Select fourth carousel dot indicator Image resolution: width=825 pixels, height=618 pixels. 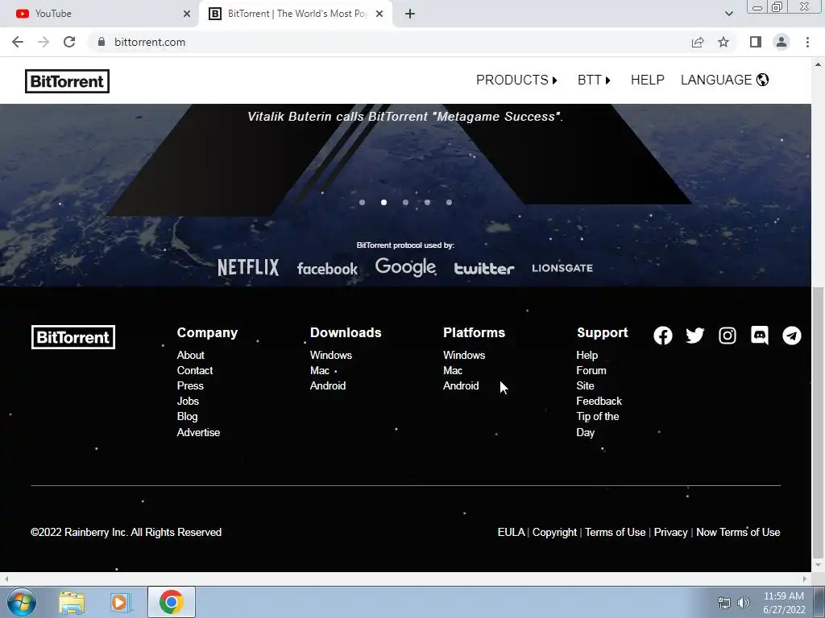click(427, 202)
